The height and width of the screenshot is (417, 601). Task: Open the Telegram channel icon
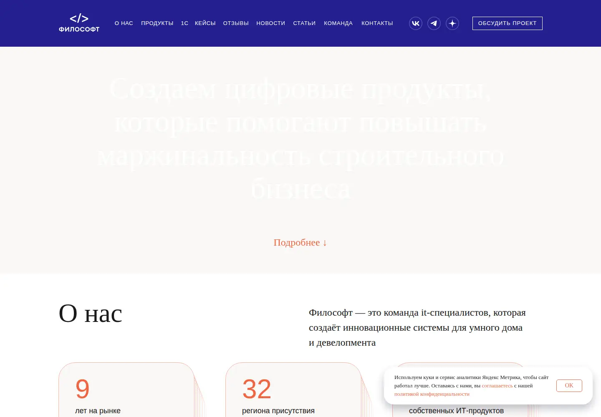click(434, 23)
